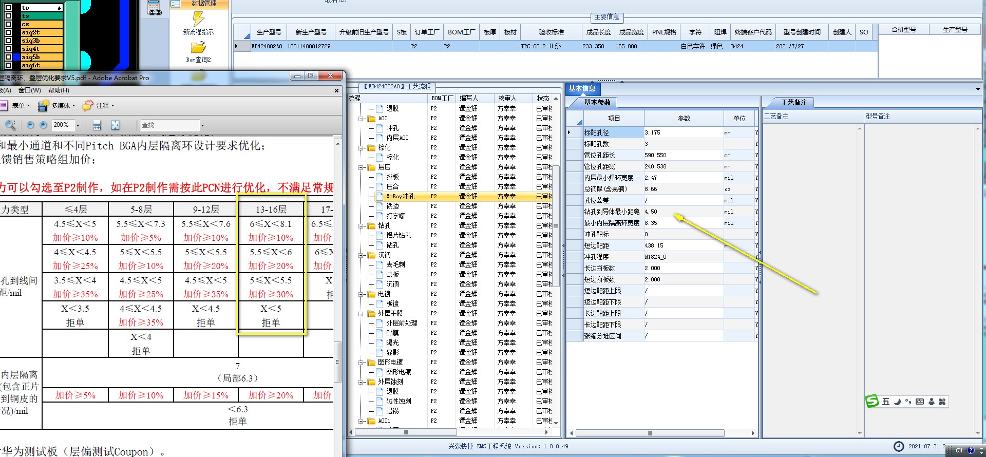Collapse the 外层干膜 folder node
The width and height of the screenshot is (986, 457).
click(x=362, y=313)
